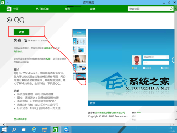Screen dimensions: 177x133
Task: Click the Store app icon on taskbar
Action: point(55,129)
